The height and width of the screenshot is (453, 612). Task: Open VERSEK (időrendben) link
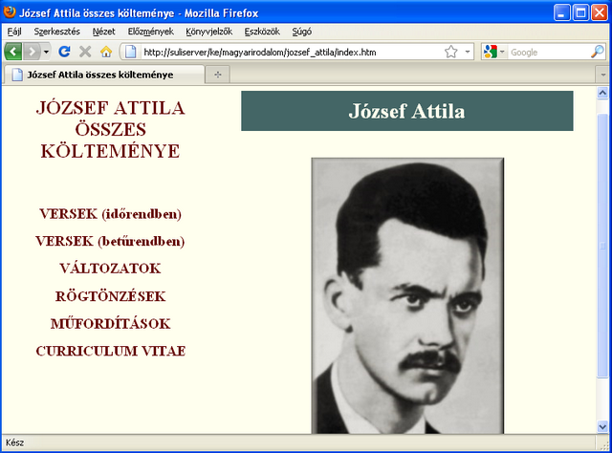click(x=110, y=213)
